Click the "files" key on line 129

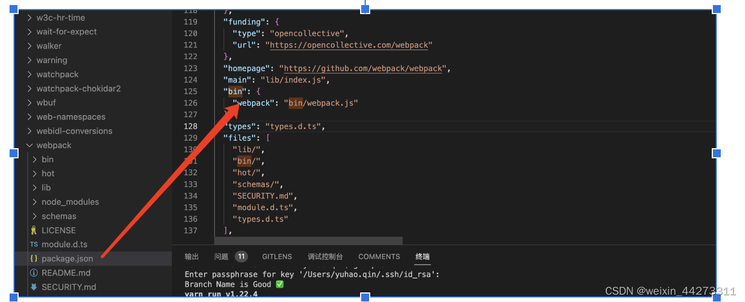[x=240, y=137]
